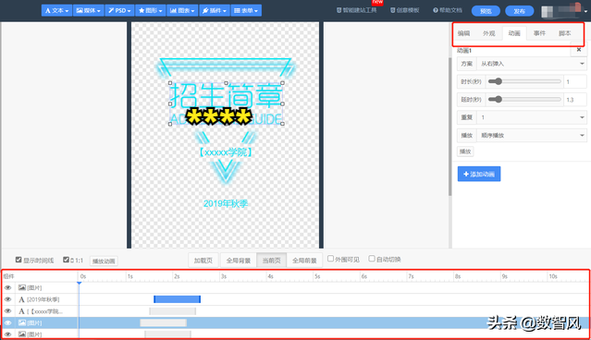Open the 文本 text toolbar menu
This screenshot has height=340, width=591.
coord(56,10)
